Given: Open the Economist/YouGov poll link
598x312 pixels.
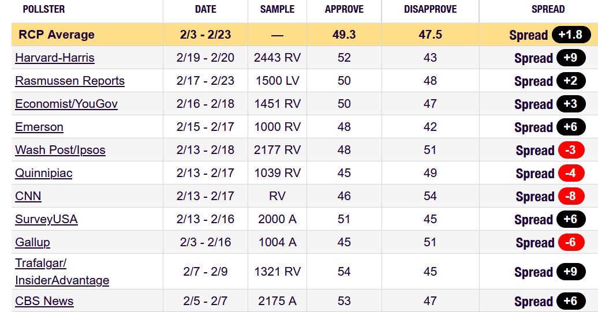Looking at the screenshot, I should tap(66, 104).
